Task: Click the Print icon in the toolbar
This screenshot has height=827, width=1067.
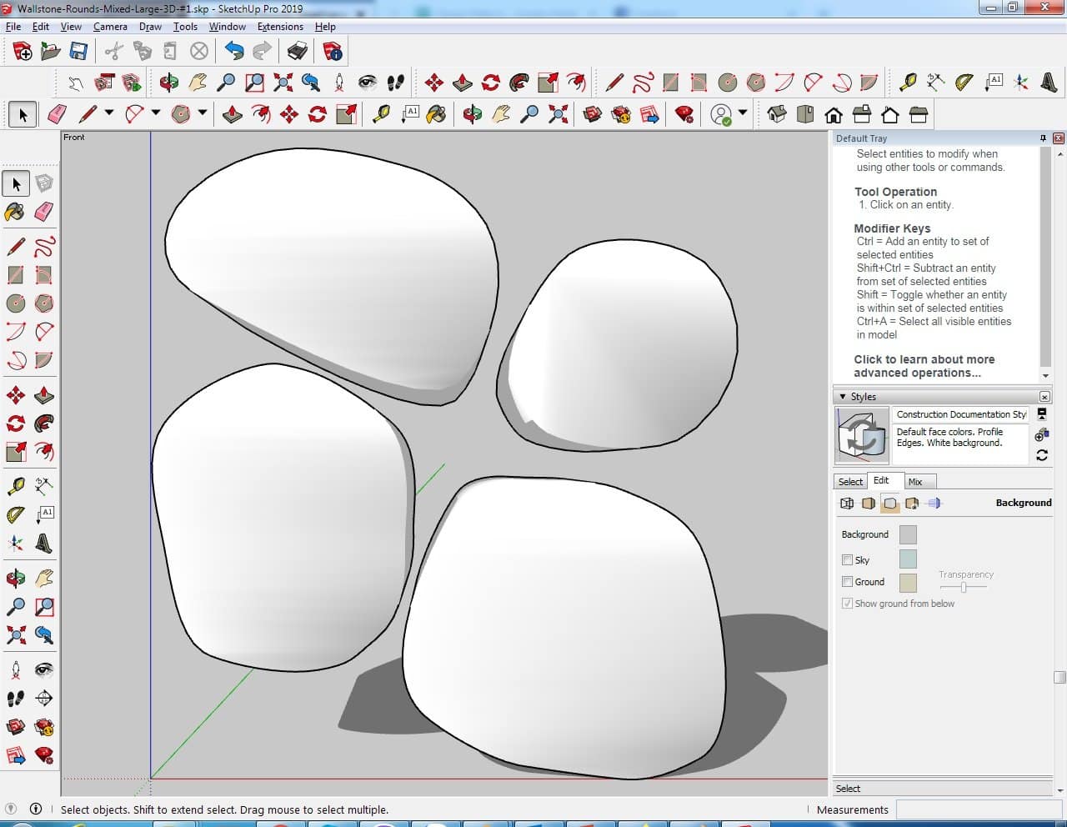Action: tap(298, 52)
